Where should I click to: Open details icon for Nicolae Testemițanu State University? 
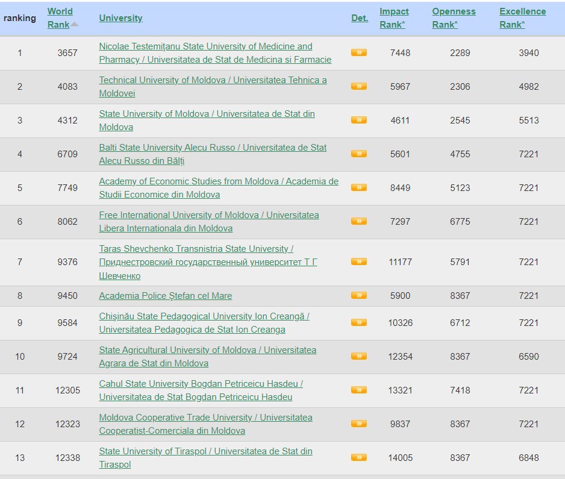coord(359,52)
